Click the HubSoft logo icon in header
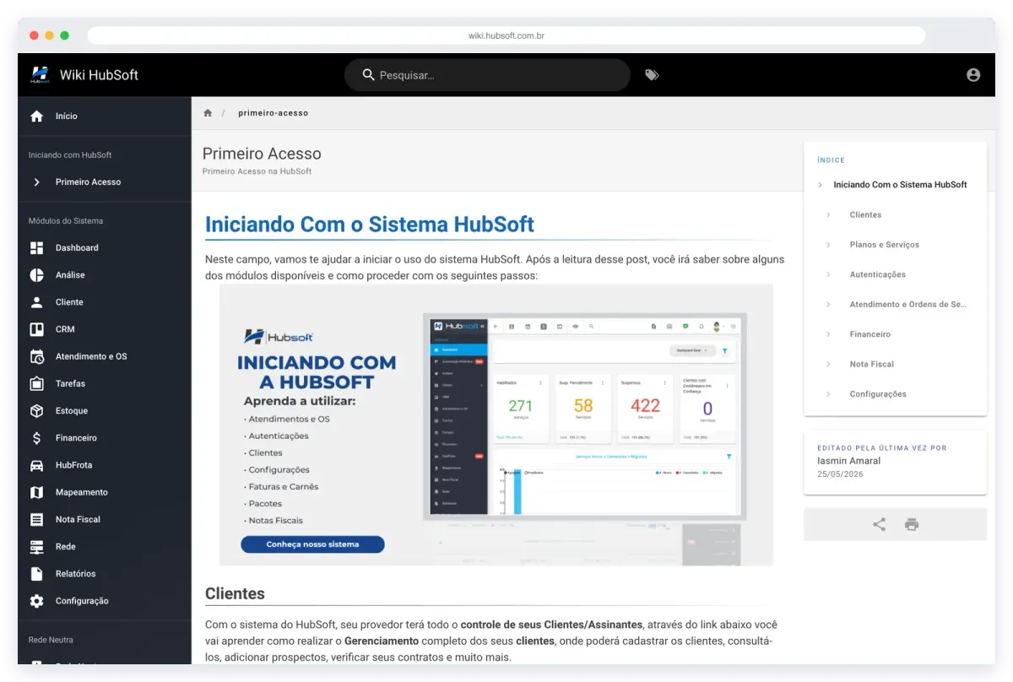1013x682 pixels. pyautogui.click(x=40, y=74)
